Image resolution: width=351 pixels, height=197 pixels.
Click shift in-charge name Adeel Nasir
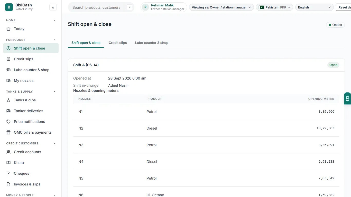pyautogui.click(x=118, y=85)
